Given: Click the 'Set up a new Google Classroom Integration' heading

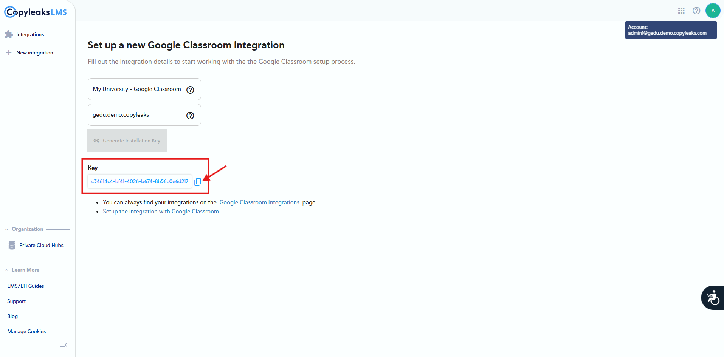Looking at the screenshot, I should (x=186, y=45).
